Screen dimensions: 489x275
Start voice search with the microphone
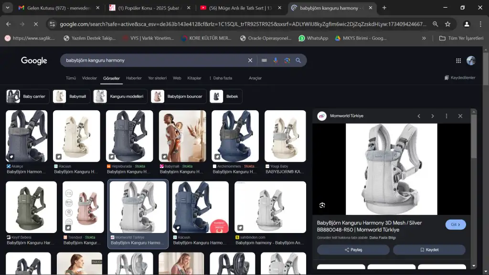point(276,61)
